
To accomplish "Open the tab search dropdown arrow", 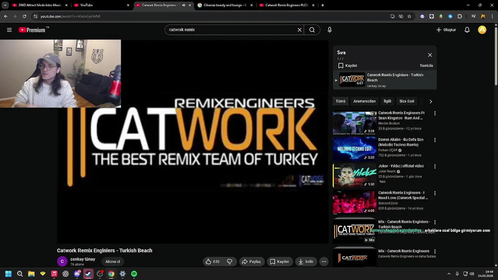I will [x=5, y=5].
